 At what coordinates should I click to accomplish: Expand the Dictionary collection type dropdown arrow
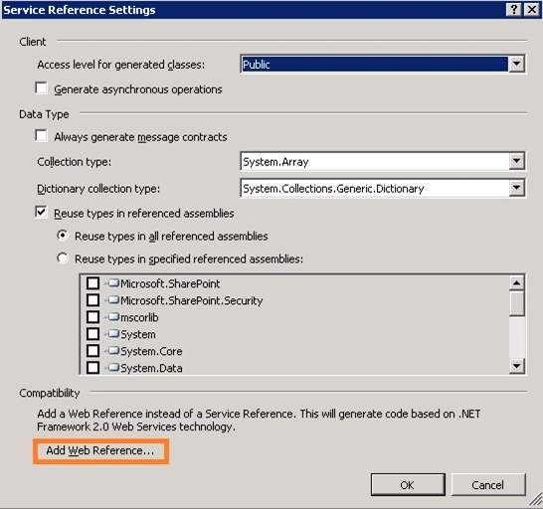point(516,188)
